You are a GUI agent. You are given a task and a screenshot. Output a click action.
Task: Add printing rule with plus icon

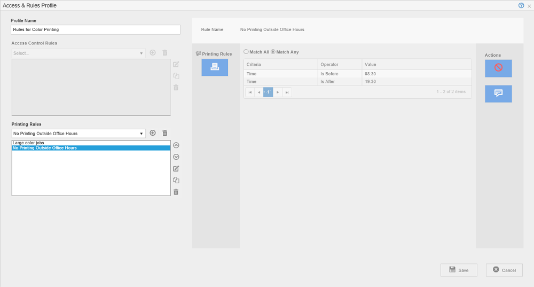(153, 133)
